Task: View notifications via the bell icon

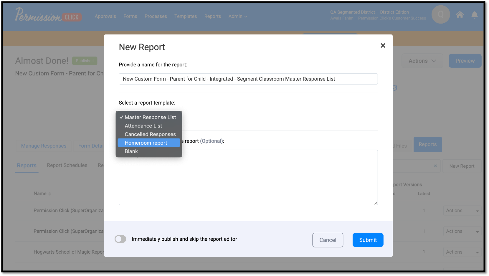Action: pos(475,15)
